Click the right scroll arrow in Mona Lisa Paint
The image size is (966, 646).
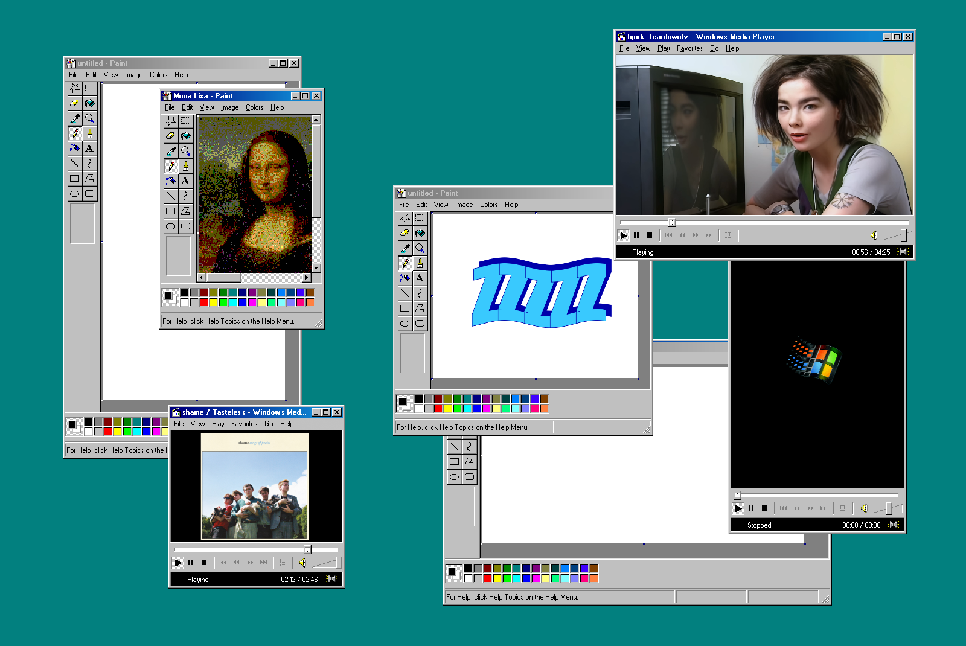pyautogui.click(x=307, y=278)
